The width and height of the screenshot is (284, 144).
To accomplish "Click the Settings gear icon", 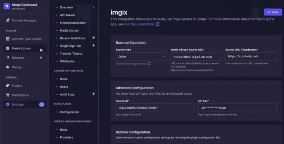I will pyautogui.click(x=8, y=104).
